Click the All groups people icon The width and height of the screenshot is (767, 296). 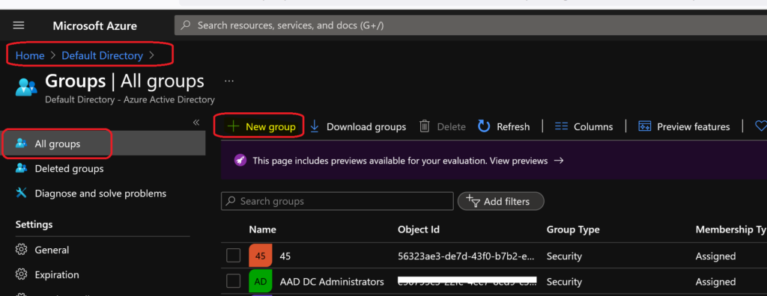(21, 144)
